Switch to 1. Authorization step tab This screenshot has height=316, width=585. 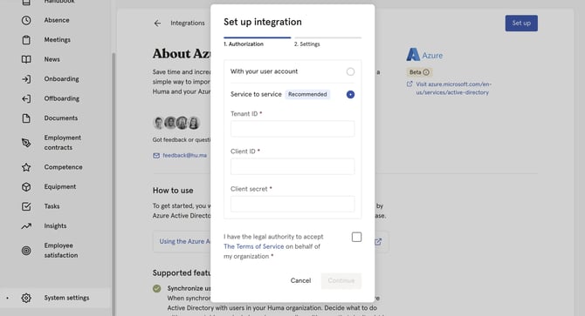tap(257, 42)
